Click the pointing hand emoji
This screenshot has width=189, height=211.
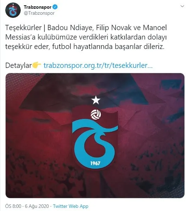[37, 65]
